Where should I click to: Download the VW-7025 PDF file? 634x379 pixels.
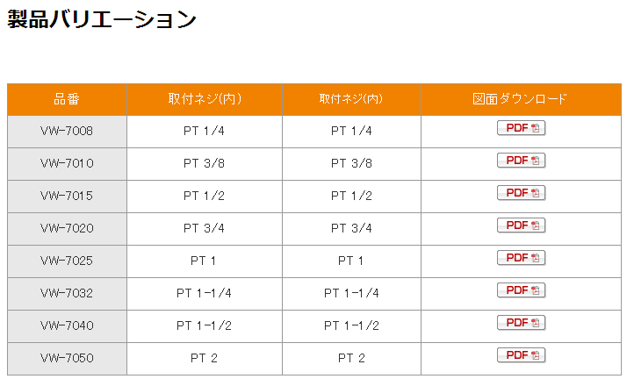pyautogui.click(x=521, y=258)
